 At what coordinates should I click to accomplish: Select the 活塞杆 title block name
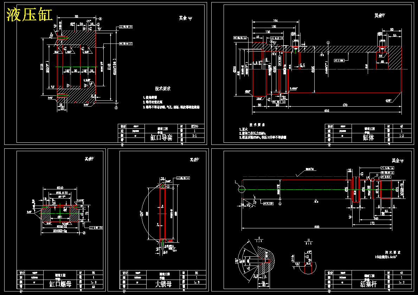point(368,284)
